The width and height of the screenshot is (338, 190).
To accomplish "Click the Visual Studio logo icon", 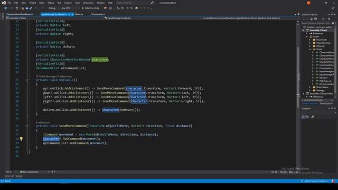I will tap(4, 3).
